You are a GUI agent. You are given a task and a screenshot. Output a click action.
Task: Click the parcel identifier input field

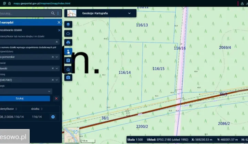[x=29, y=41]
